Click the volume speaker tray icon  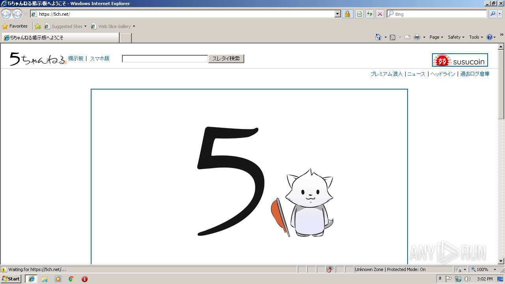(468, 279)
